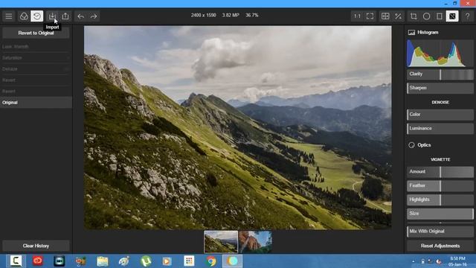The height and width of the screenshot is (268, 476).
Task: Click Reset Adjustments button
Action: coord(440,246)
